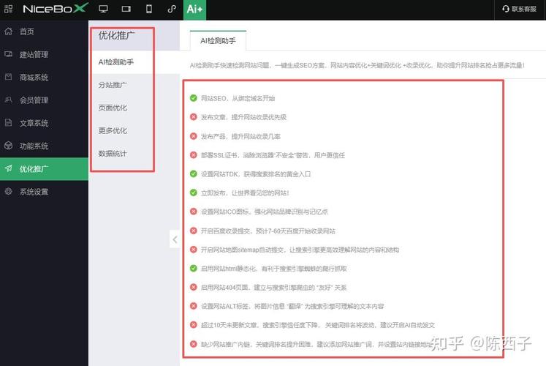
Task: Open 建站管理 in the sidebar
Action: click(45, 54)
